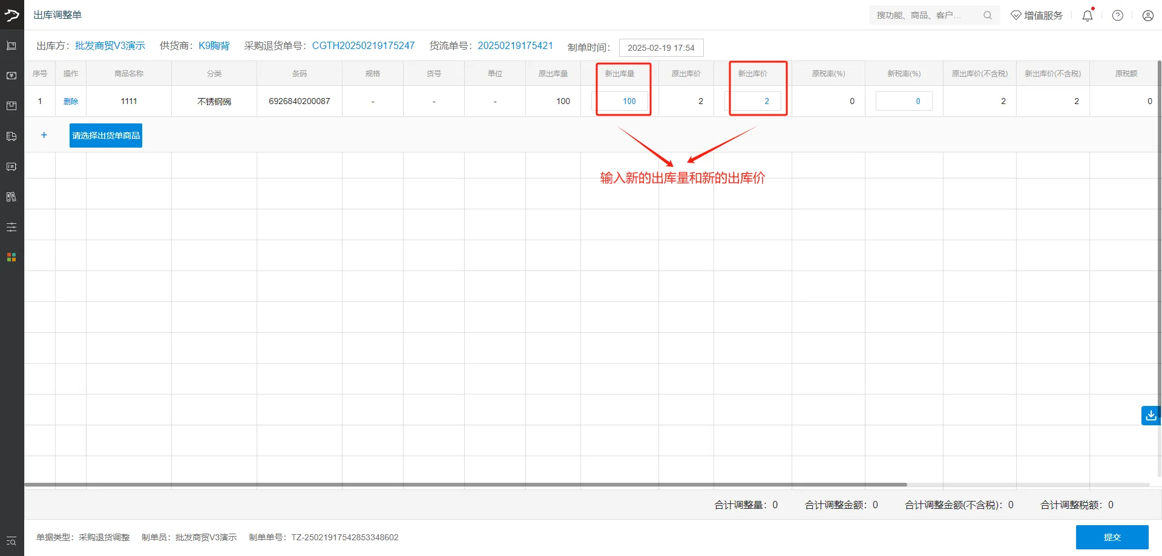Click the 提交 submit button
The width and height of the screenshot is (1162, 556).
click(1112, 537)
